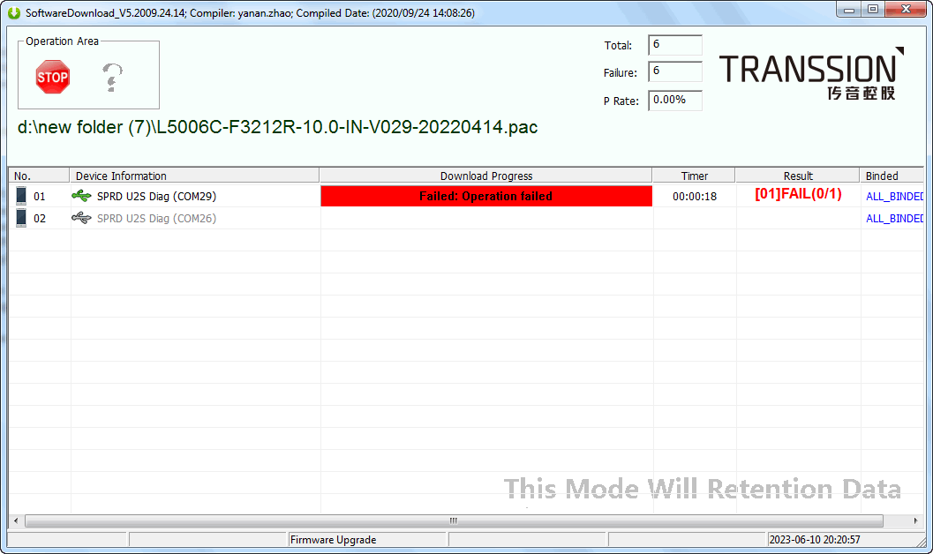Click the horizontal scrollbar left arrow
The image size is (933, 554).
(16, 520)
